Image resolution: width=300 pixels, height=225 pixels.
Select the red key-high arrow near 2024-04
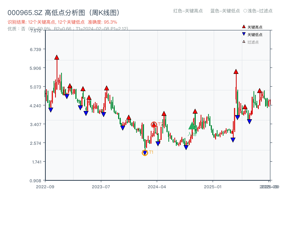[164, 113]
